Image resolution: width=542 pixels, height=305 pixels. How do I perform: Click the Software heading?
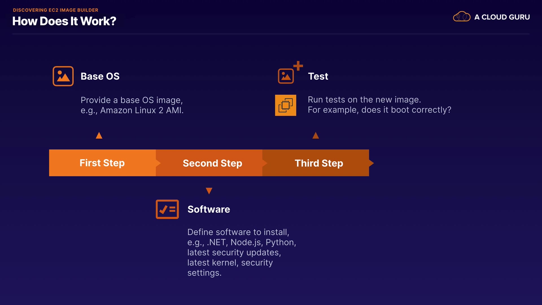click(x=209, y=209)
